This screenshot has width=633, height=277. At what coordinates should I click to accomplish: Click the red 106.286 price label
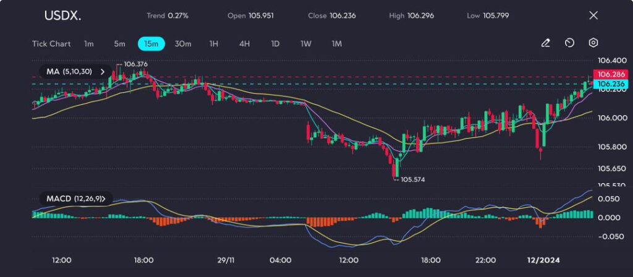click(x=607, y=75)
